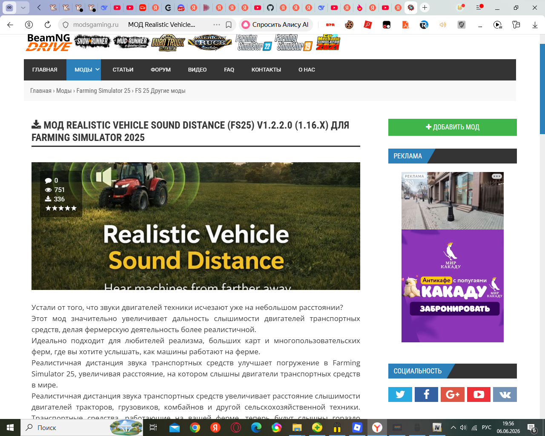
Task: Click Спросить Алису AI button
Action: click(x=276, y=25)
